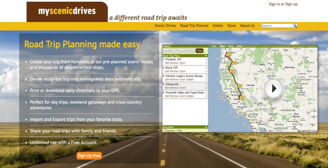Click Zoom under Portland, OR
The width and height of the screenshot is (328, 168).
(x=182, y=63)
